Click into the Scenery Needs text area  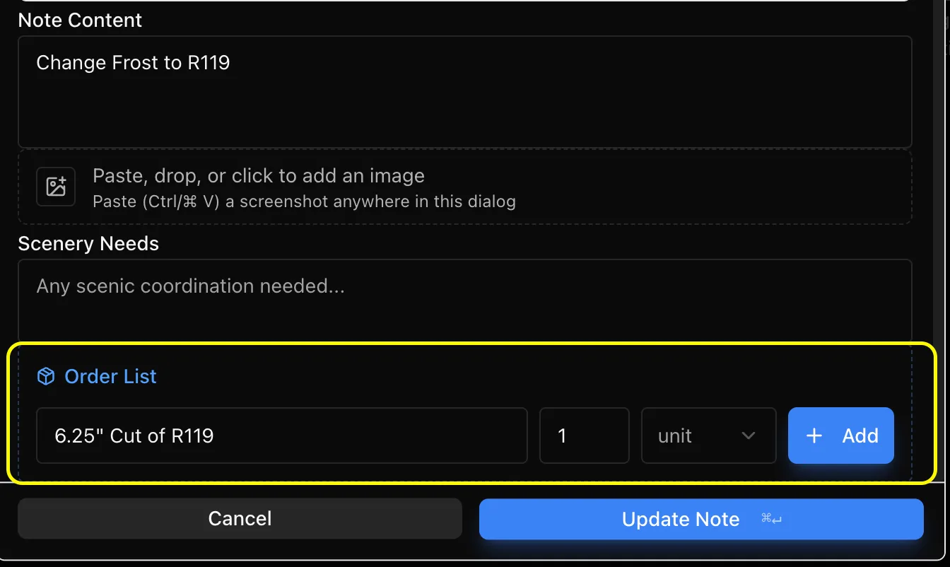coord(465,302)
